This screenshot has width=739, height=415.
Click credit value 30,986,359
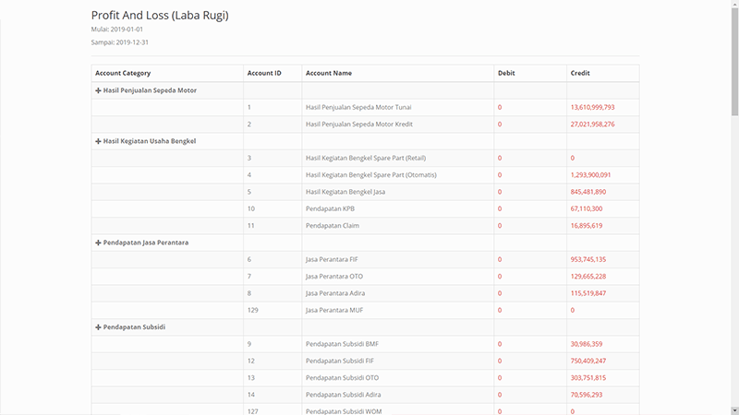click(x=587, y=344)
